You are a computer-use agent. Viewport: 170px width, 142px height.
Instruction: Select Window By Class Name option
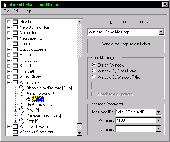[x=94, y=71]
